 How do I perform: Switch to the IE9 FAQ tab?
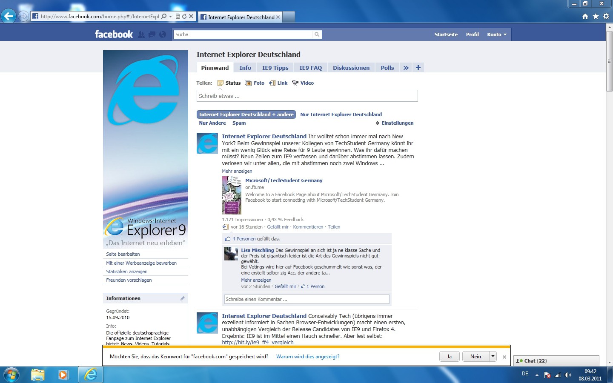[x=310, y=67]
